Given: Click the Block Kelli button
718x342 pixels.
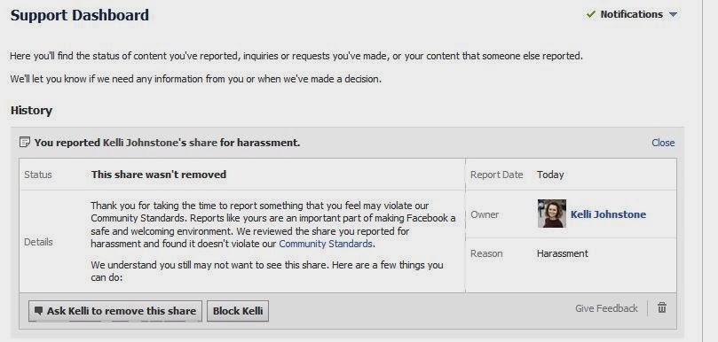Looking at the screenshot, I should (238, 311).
